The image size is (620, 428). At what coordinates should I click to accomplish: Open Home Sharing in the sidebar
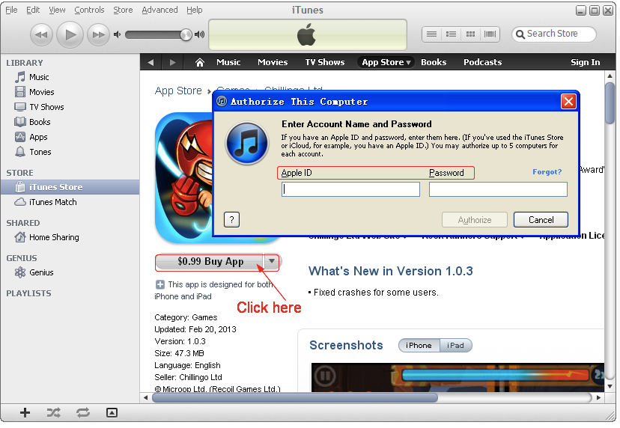point(54,237)
